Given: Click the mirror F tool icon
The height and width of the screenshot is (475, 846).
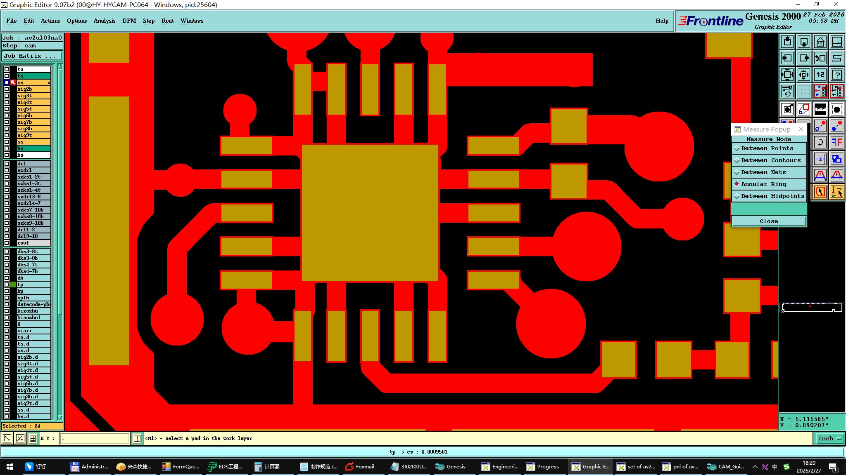Looking at the screenshot, I should click(x=836, y=143).
